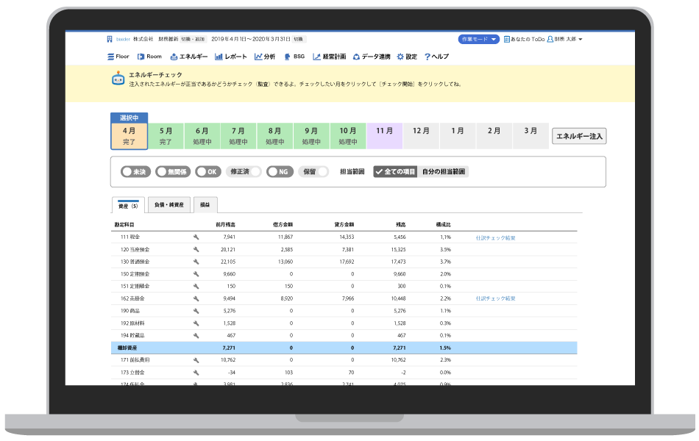
Task: Open the 財務 太郎 user dropdown
Action: pos(565,39)
